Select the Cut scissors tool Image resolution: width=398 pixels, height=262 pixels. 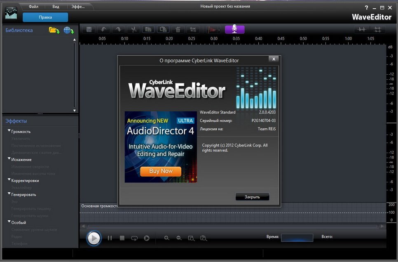pos(133,29)
